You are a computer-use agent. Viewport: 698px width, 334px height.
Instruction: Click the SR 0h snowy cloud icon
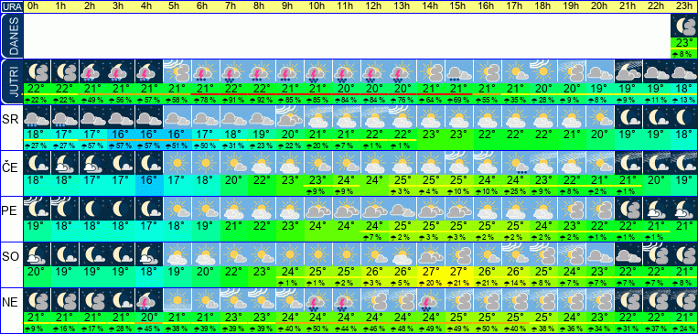point(37,117)
